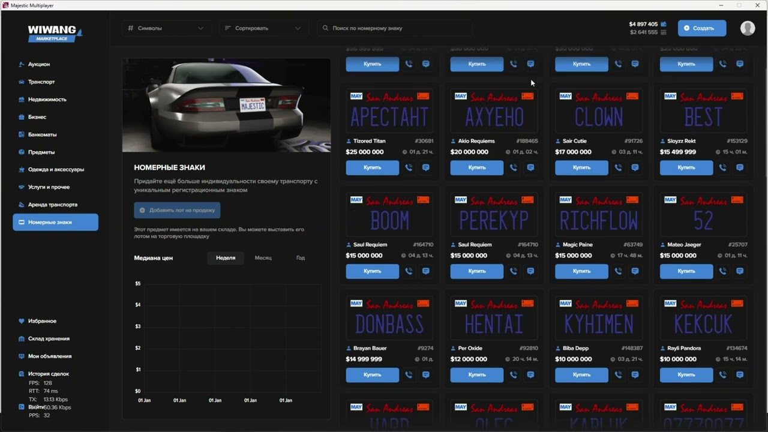Click the Создать create button
768x432 pixels.
[x=702, y=28]
